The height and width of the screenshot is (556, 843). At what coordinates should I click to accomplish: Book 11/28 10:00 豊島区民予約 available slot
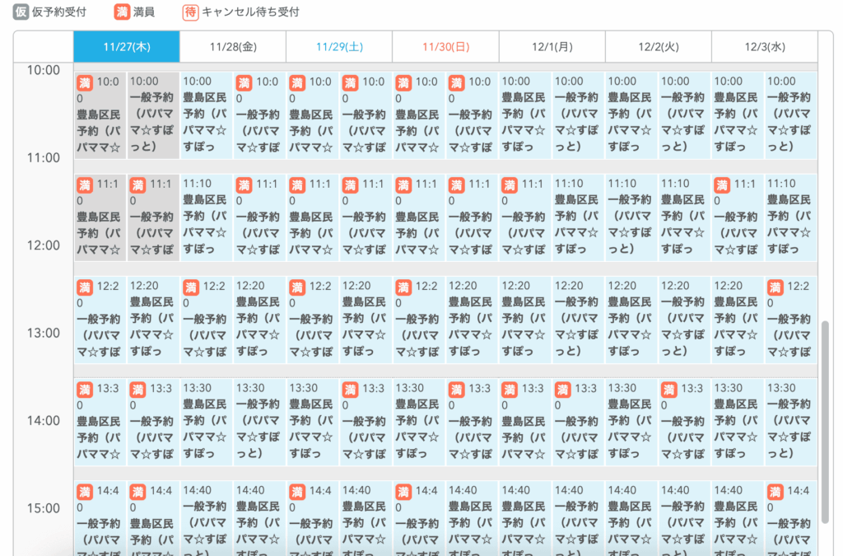[206, 115]
